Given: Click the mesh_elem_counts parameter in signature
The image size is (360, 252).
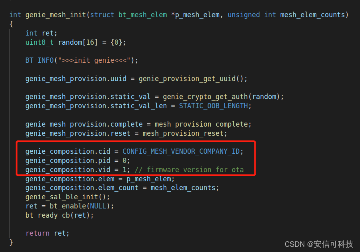Looking at the screenshot, I should [312, 15].
